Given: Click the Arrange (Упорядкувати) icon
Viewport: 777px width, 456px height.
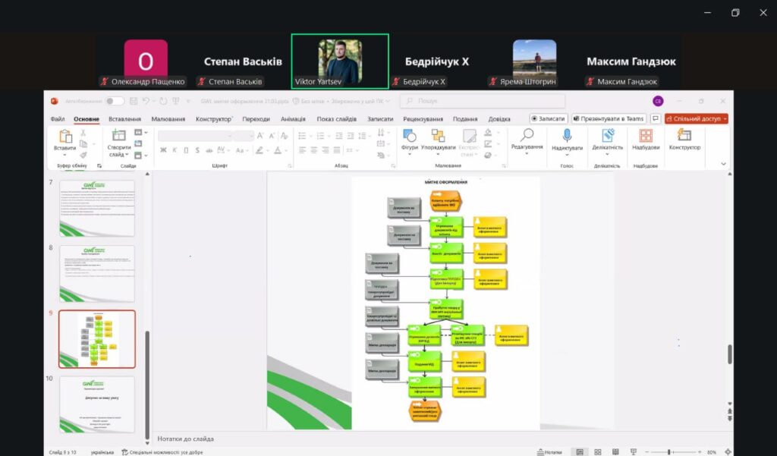Looking at the screenshot, I should (438, 136).
